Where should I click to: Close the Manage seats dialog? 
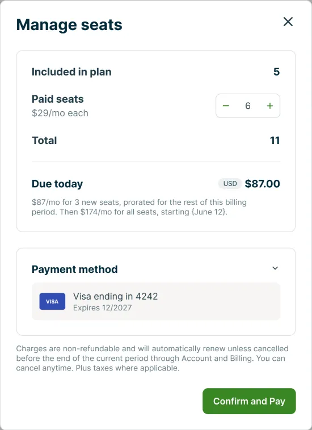coord(288,22)
